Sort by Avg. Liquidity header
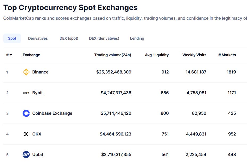The image size is (247, 164). click(x=157, y=55)
